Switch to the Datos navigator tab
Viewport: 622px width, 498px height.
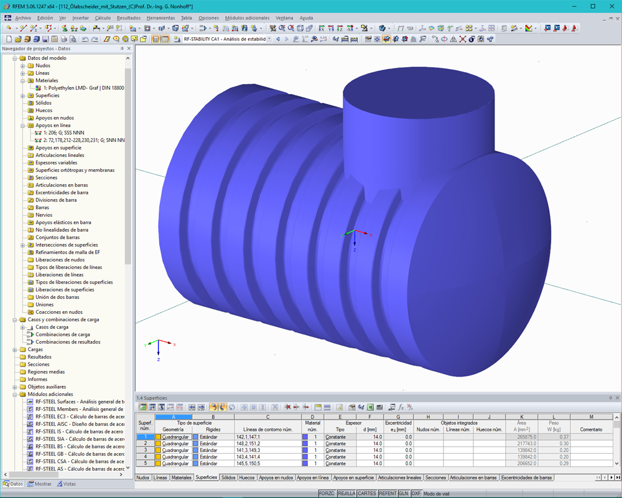coord(13,484)
